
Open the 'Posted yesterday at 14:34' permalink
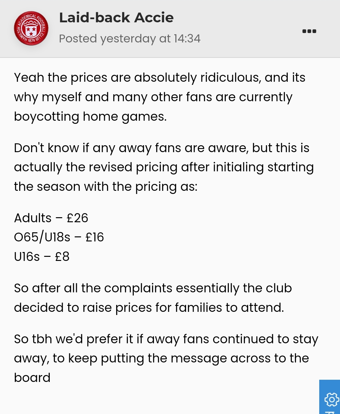tap(130, 39)
